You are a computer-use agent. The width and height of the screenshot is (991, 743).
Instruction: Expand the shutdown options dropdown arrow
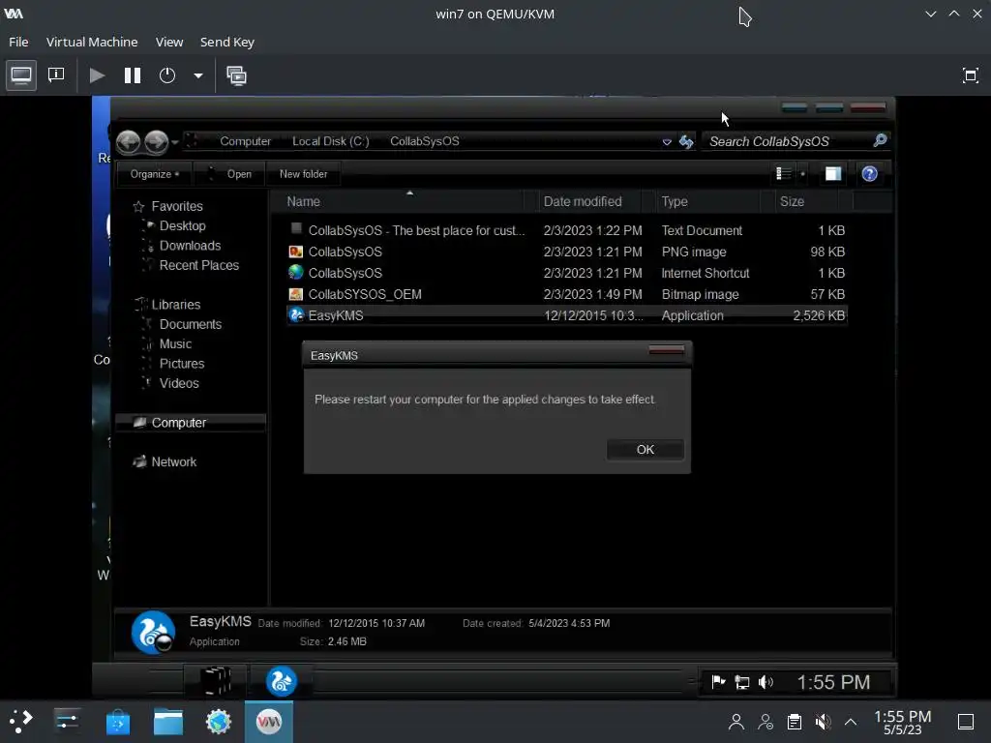(197, 75)
